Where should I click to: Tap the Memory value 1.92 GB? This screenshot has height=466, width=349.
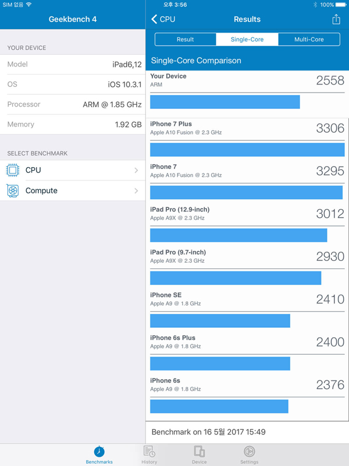coord(128,125)
